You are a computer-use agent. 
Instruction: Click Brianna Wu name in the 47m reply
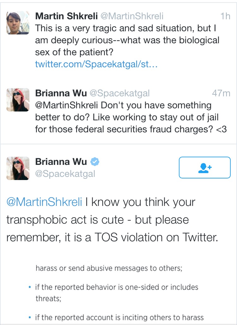pos(61,93)
